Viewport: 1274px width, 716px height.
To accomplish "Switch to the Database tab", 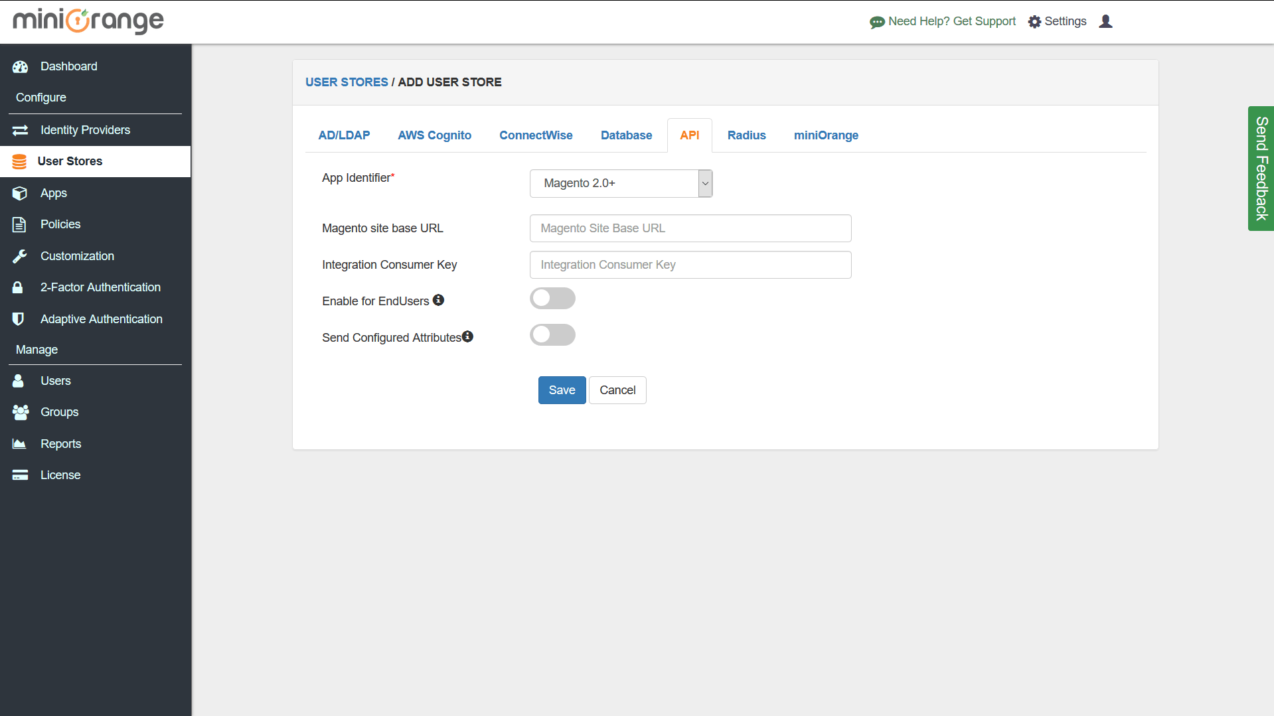I will pyautogui.click(x=626, y=135).
